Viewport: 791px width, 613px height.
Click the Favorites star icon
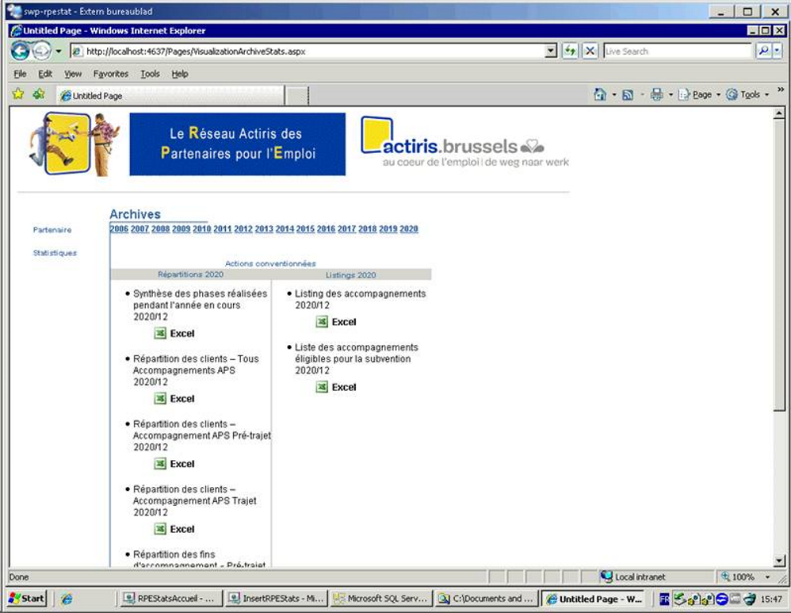coord(18,94)
